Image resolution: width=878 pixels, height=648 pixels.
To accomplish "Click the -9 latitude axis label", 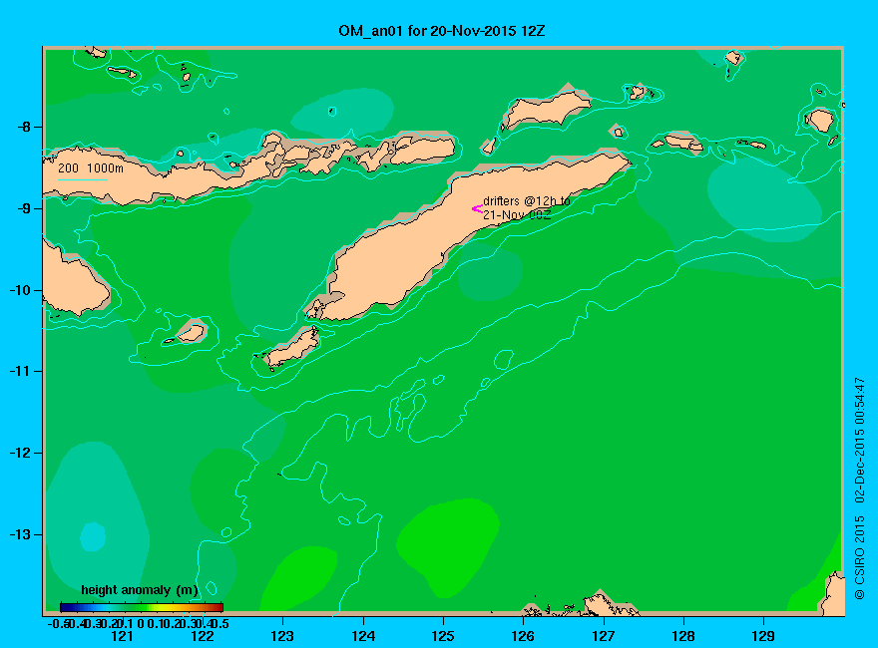I will coord(24,208).
